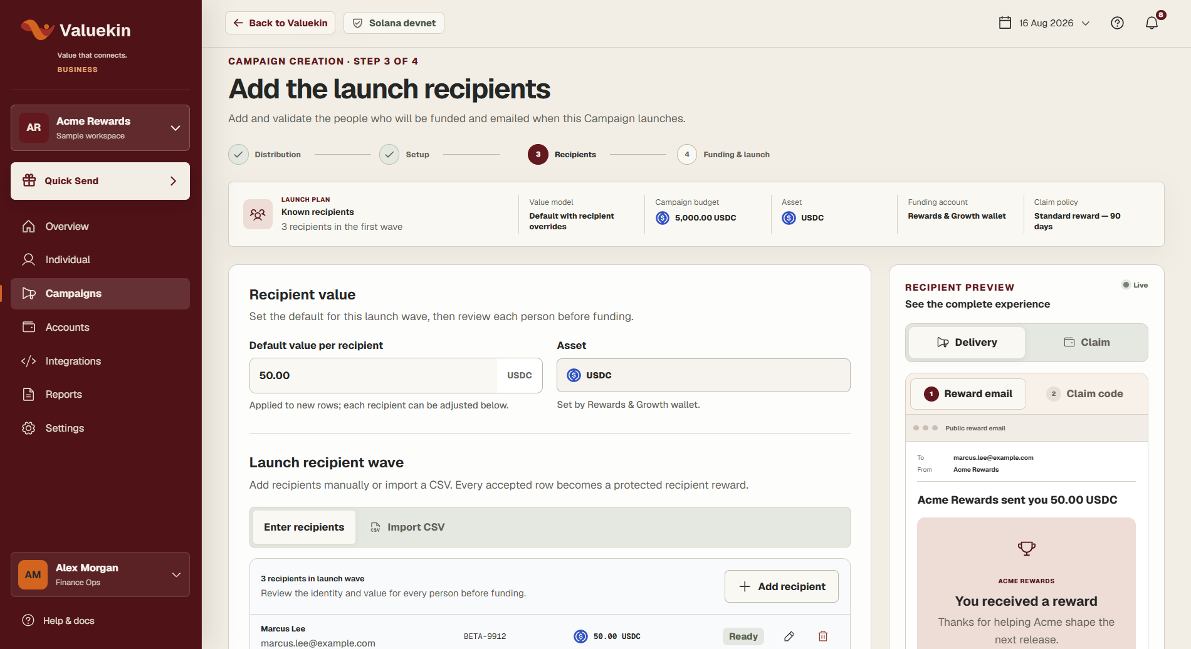The width and height of the screenshot is (1191, 649).
Task: Click the Overview home icon
Action: 29,226
